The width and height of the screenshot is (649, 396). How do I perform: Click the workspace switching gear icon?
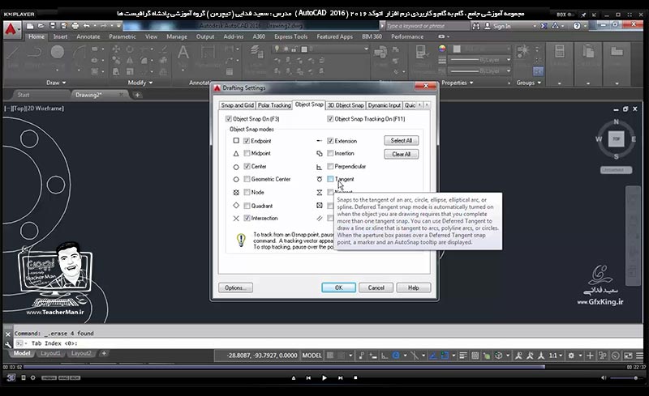[x=571, y=356]
